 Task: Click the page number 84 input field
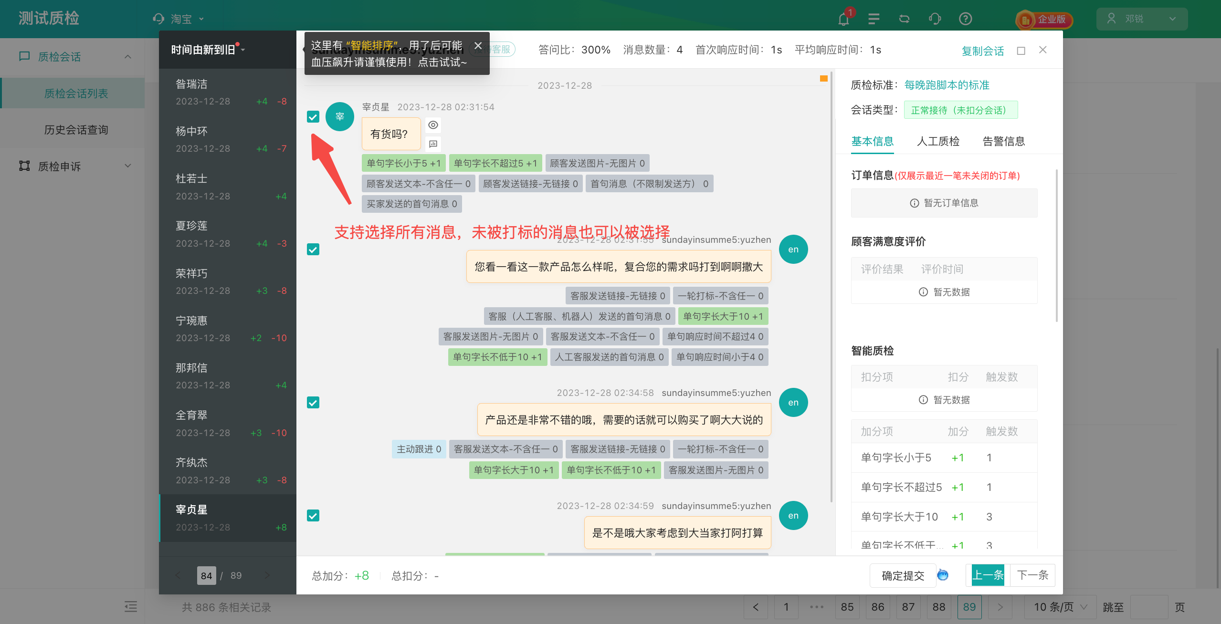[x=207, y=575]
